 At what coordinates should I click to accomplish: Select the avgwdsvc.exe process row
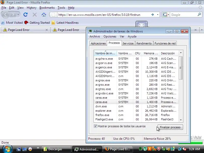[136, 93]
